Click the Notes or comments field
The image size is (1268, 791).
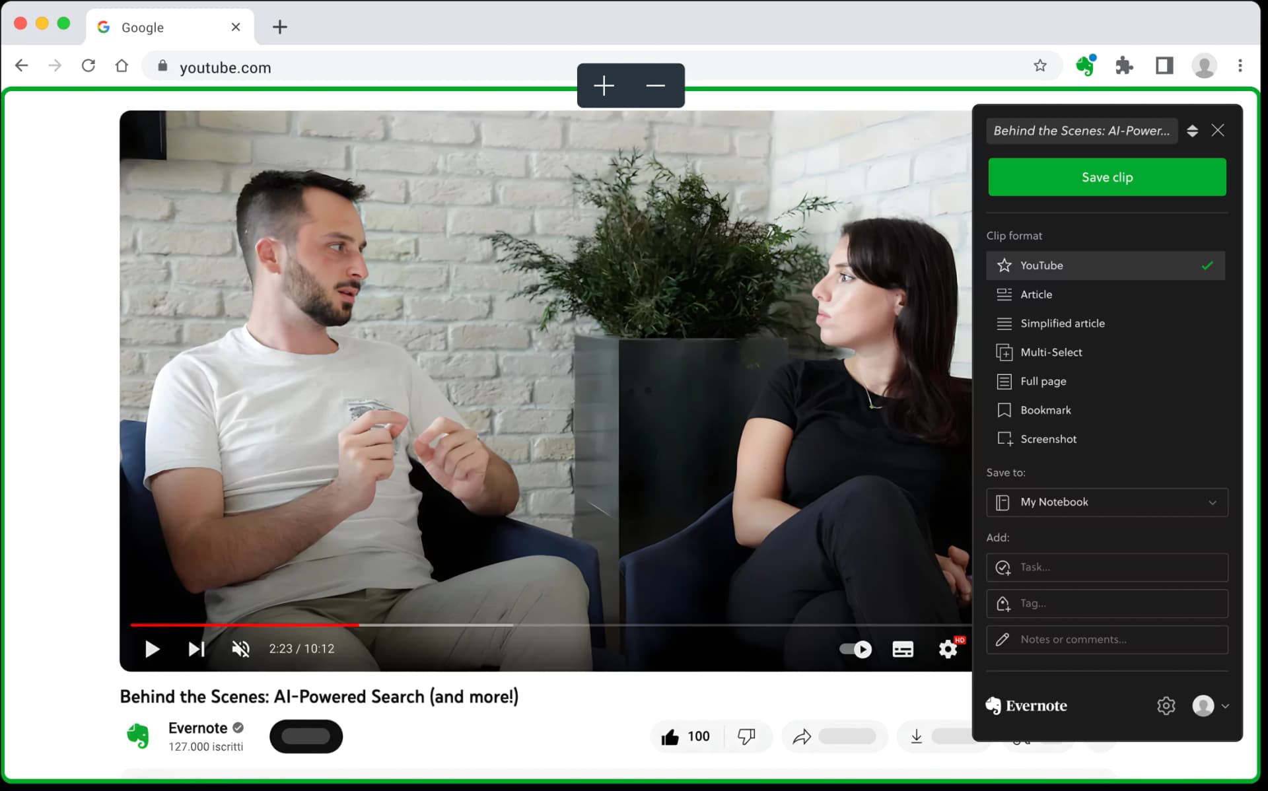[1107, 640]
